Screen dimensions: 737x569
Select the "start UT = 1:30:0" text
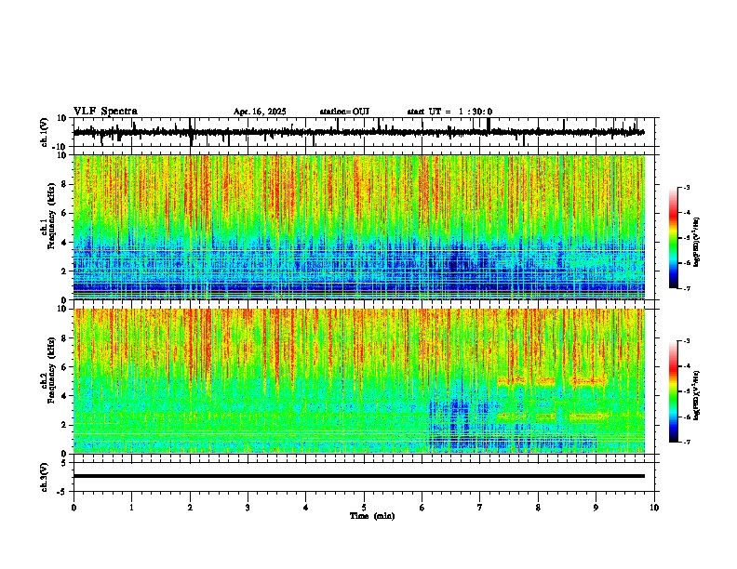click(449, 112)
